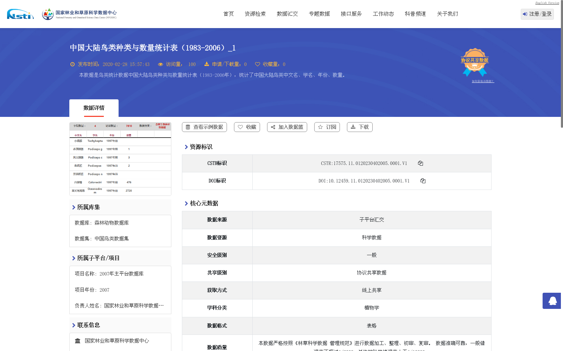Open the 专题数据 menu

pyautogui.click(x=319, y=14)
